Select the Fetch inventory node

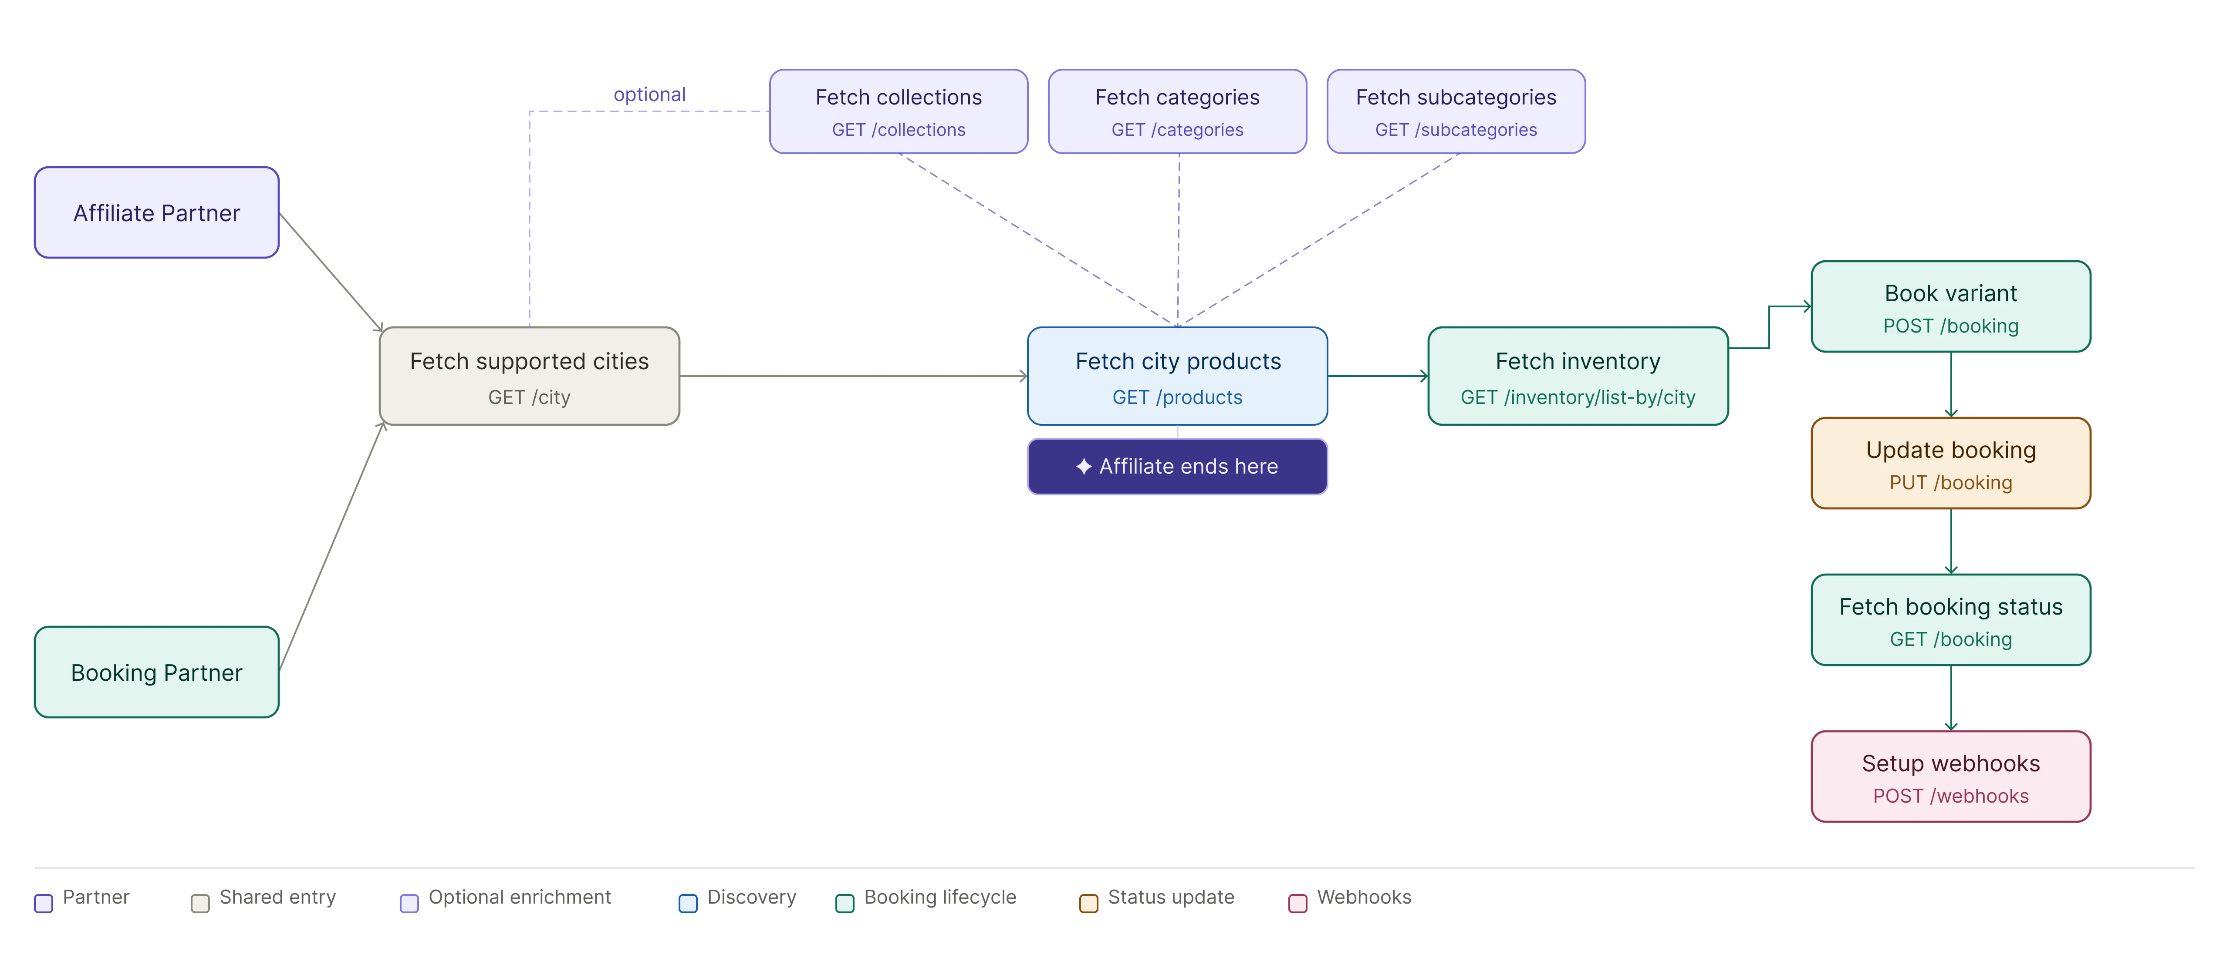(x=1577, y=377)
